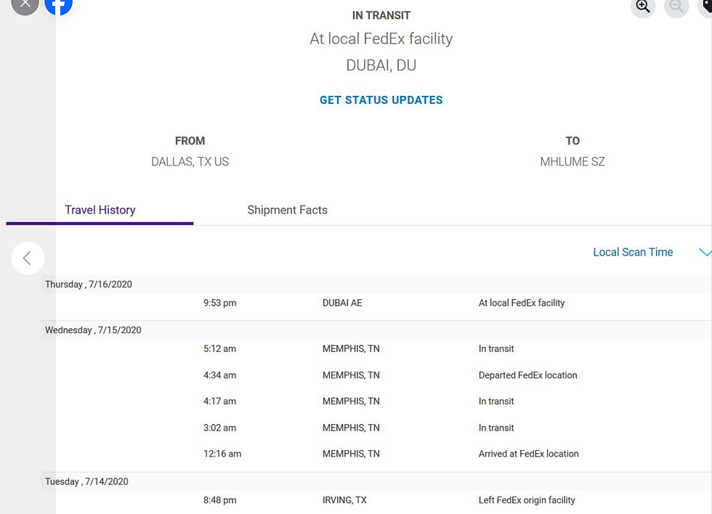Click the GET STATUS UPDATES link
The image size is (712, 514).
[x=381, y=99]
